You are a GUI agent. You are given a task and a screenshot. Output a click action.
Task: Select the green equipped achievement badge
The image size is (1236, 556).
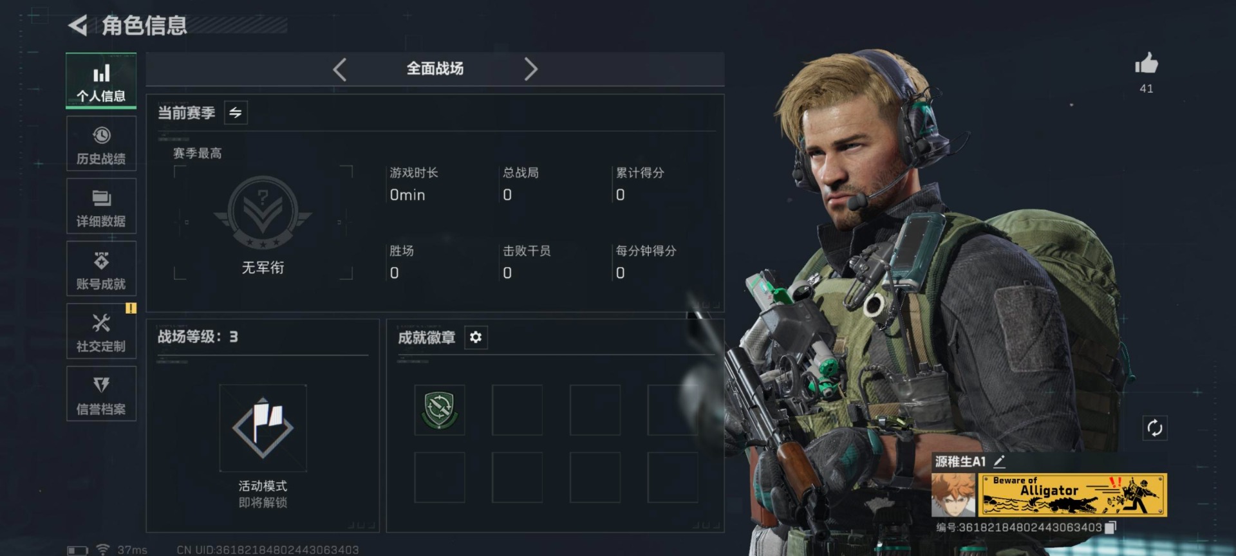(x=440, y=411)
